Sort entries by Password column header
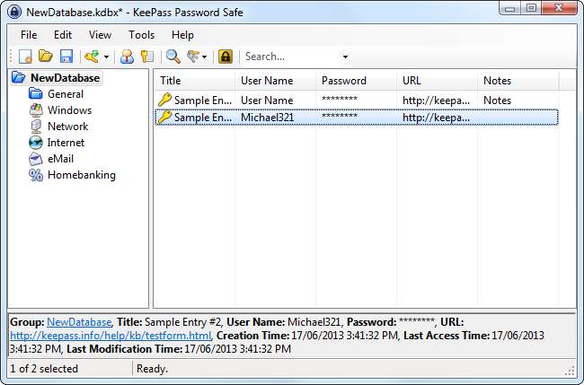This screenshot has height=385, width=584. click(x=356, y=81)
